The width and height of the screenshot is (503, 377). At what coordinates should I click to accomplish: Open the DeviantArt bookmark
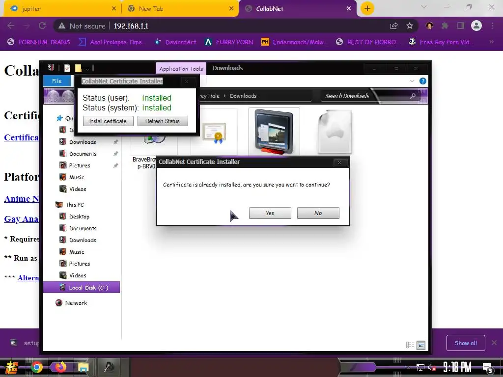(x=175, y=42)
